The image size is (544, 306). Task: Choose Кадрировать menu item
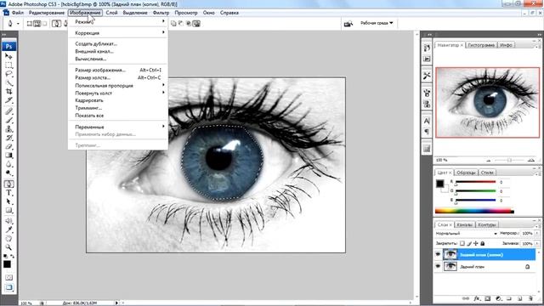pos(118,100)
